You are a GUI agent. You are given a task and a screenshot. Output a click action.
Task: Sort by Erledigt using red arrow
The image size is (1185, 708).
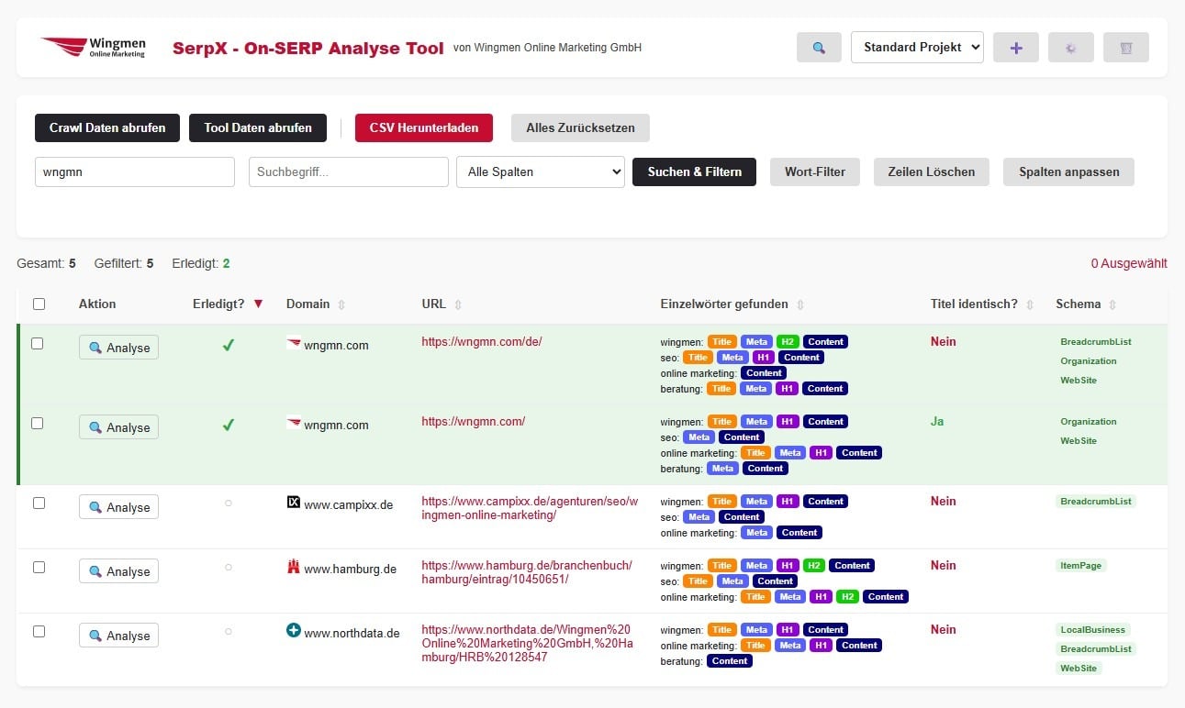tap(258, 304)
